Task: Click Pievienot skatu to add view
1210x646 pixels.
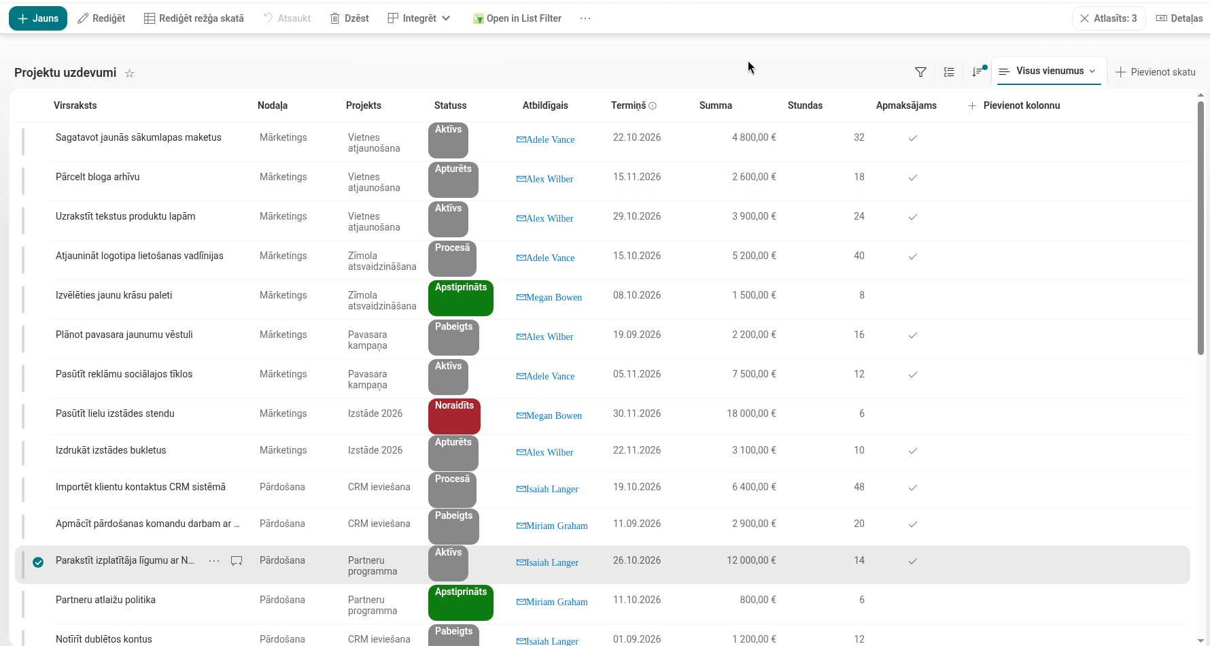Action: tap(1156, 72)
